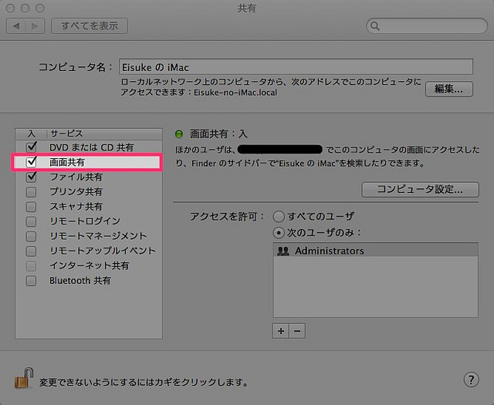This screenshot has height=405, width=494.
Task: Open help with the question mark button
Action: point(471,380)
